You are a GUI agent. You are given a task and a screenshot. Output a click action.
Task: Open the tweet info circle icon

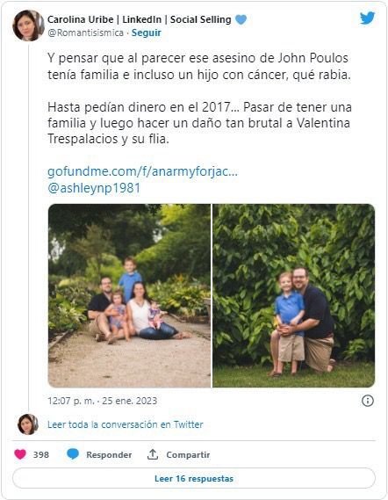(x=368, y=401)
